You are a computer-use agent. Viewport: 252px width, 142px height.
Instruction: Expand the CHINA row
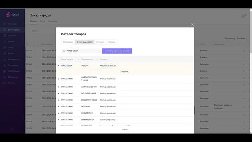(59, 113)
